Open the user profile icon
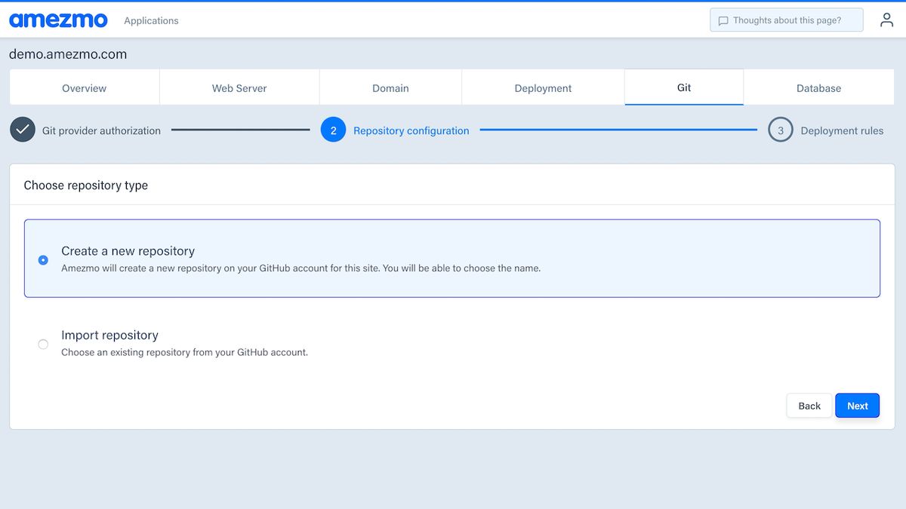The width and height of the screenshot is (906, 509). [886, 20]
